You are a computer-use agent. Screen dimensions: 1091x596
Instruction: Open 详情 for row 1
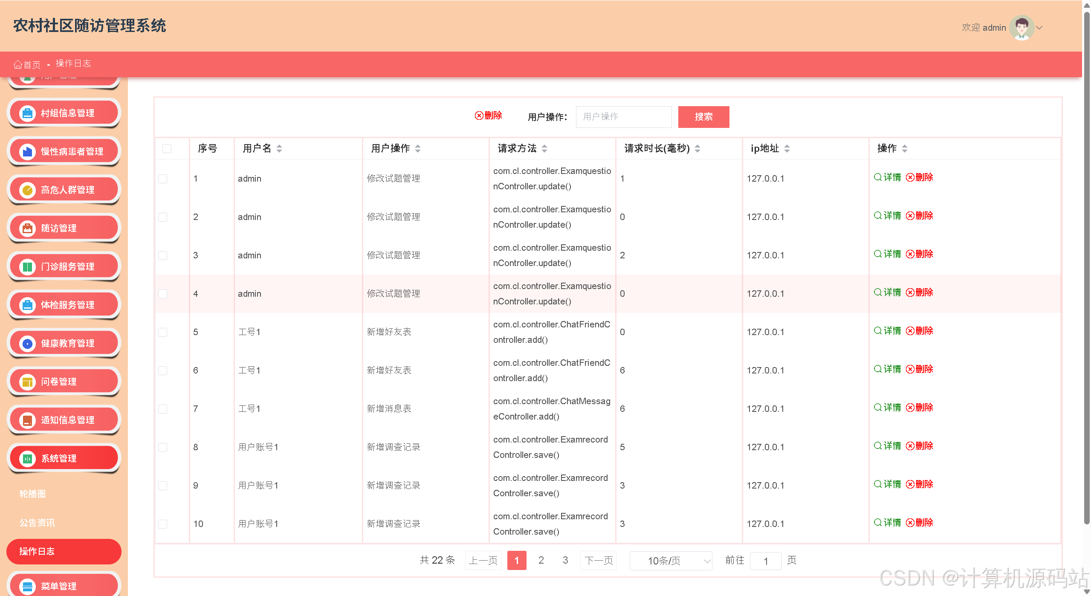coord(887,177)
